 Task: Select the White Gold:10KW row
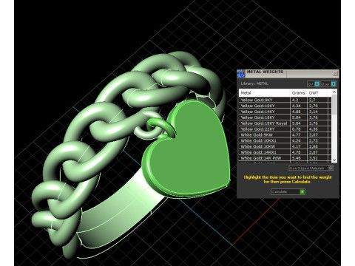click(x=285, y=146)
